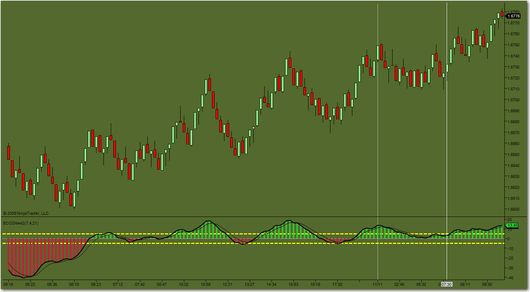530x292 pixels.
Task: Click the 1.6680 price axis label
Action: point(514,121)
